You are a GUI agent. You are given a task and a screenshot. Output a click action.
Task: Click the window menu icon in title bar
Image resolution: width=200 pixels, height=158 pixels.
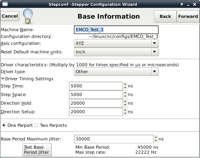[x=5, y=4]
